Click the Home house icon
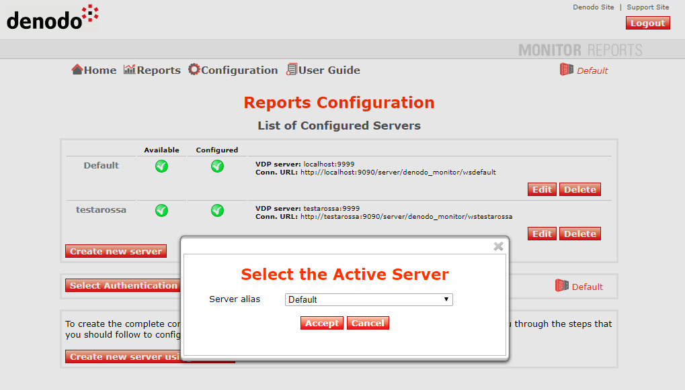This screenshot has height=390, width=685. click(77, 70)
